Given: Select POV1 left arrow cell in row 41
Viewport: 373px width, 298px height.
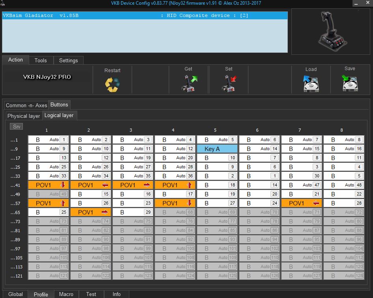Looking at the screenshot, I should pyautogui.click(x=91, y=185).
